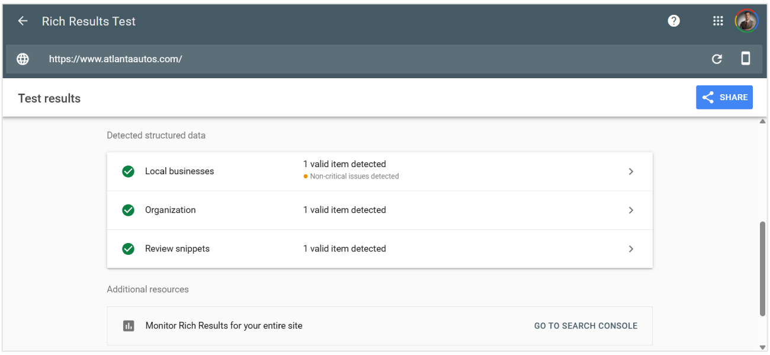Screen dimensions: 770x355
Task: Expand the Local businesses chevron
Action: pos(631,171)
